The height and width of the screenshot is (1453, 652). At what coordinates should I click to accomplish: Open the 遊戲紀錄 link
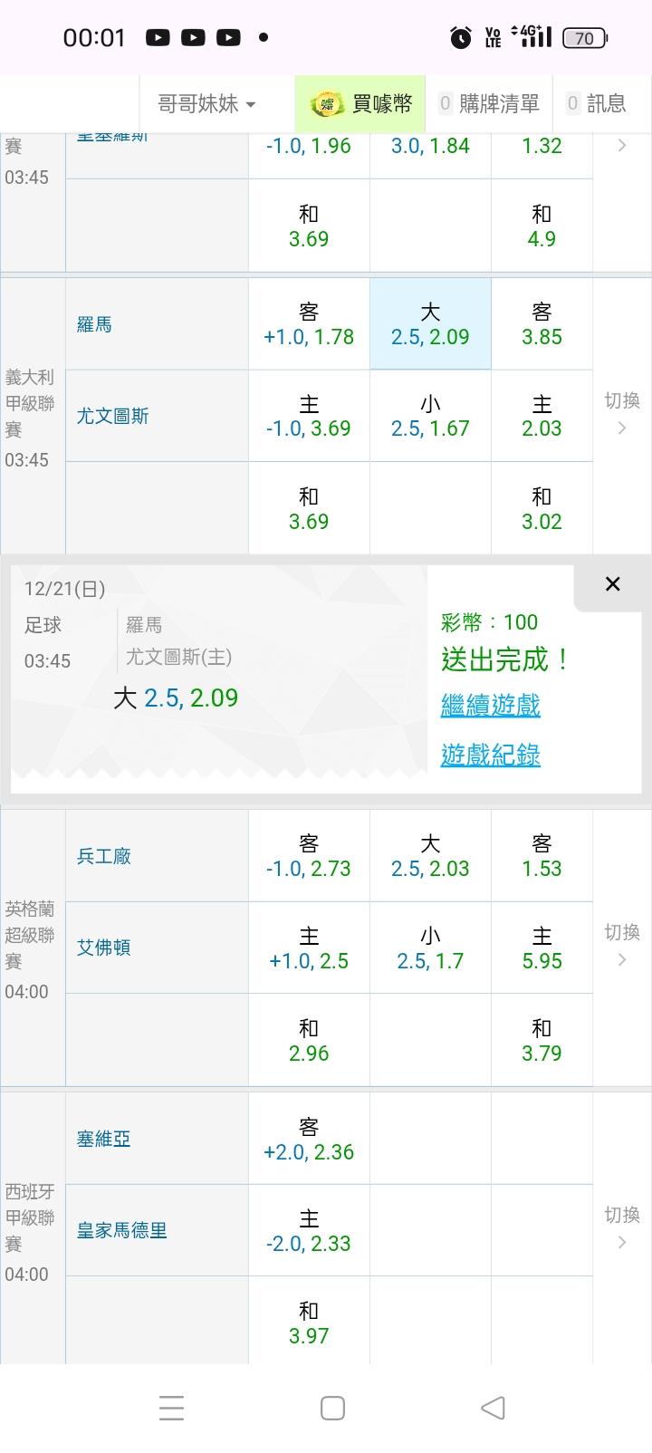(x=490, y=755)
